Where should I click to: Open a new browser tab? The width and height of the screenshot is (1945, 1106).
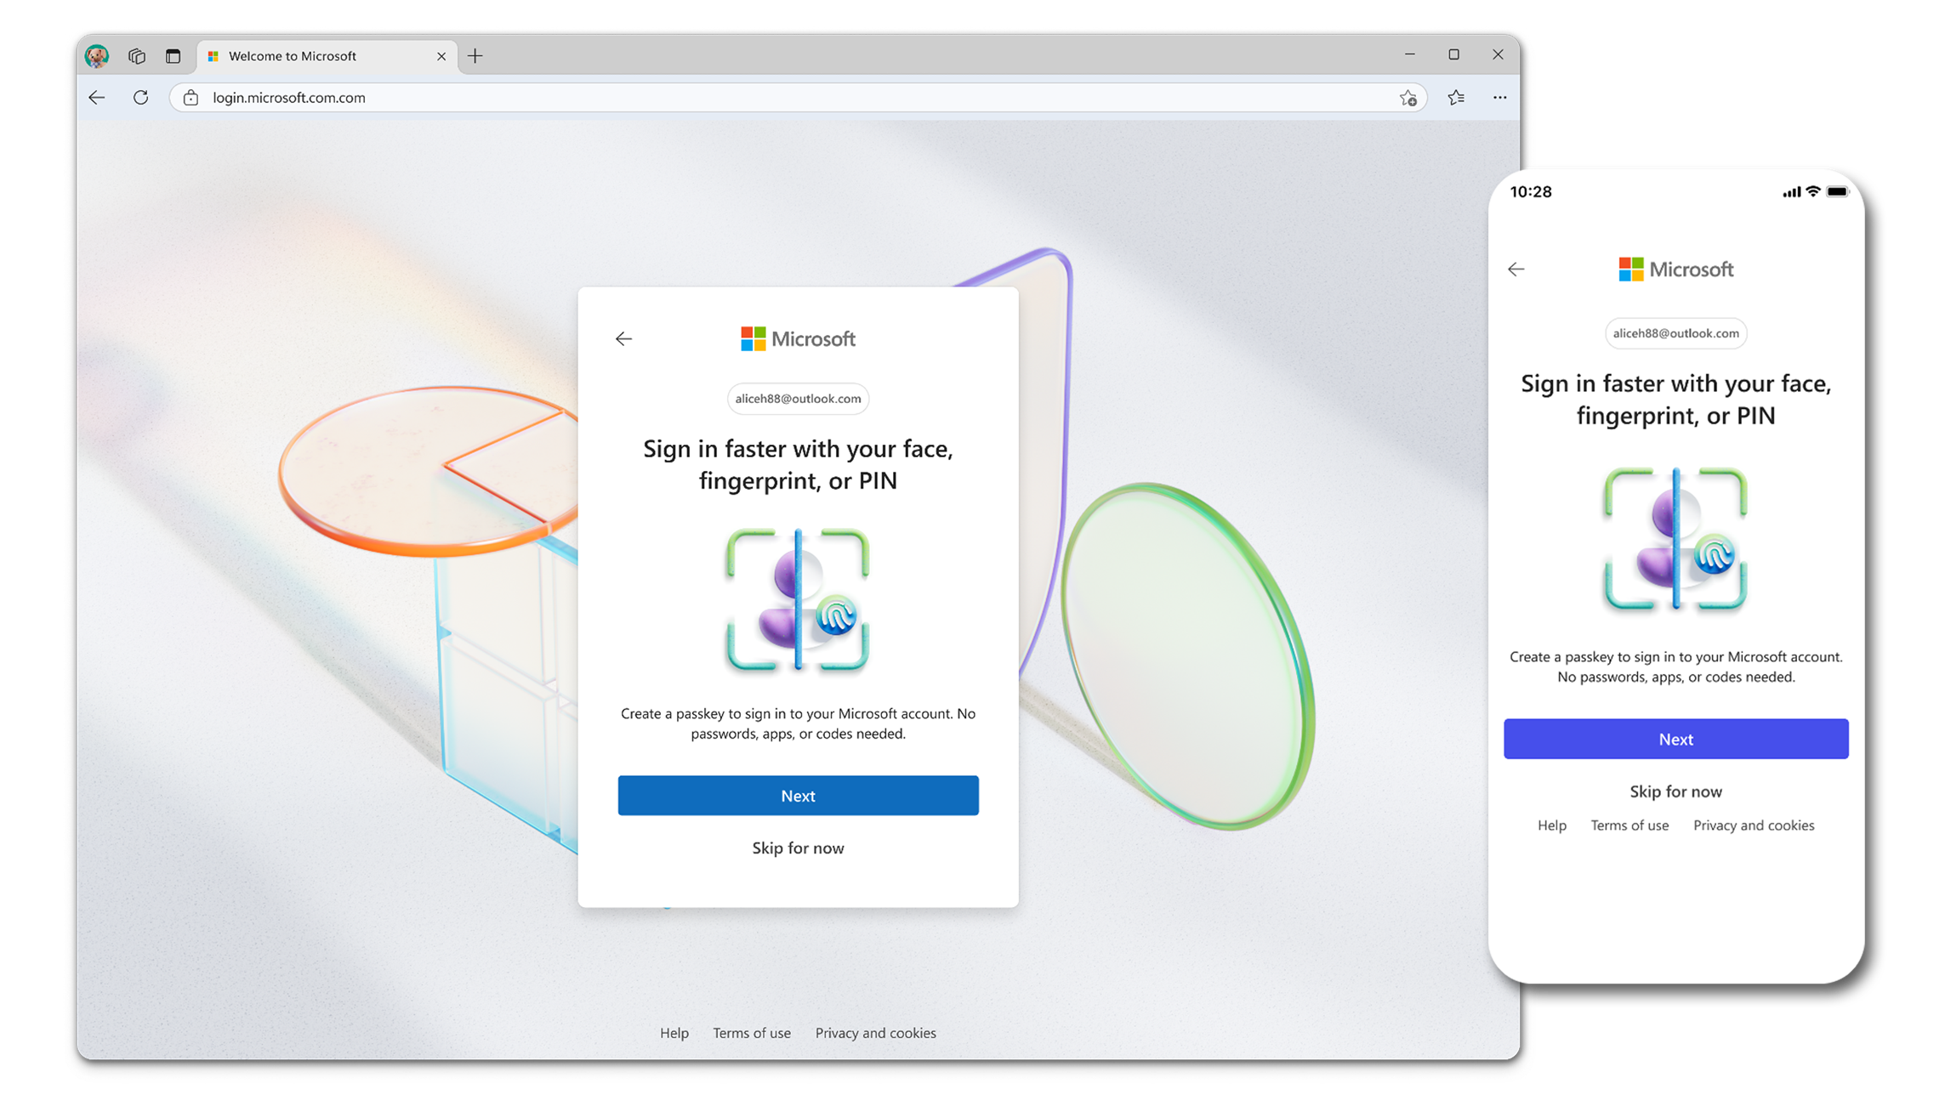[475, 56]
